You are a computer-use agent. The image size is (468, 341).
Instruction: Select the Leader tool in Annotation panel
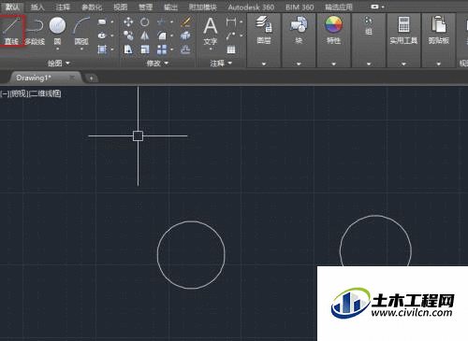[x=231, y=36]
